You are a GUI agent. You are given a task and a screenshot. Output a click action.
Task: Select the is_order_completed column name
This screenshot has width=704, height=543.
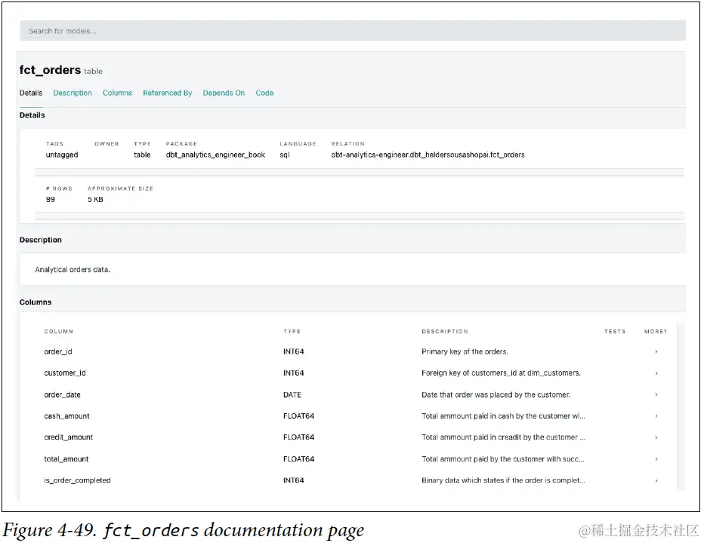click(77, 480)
